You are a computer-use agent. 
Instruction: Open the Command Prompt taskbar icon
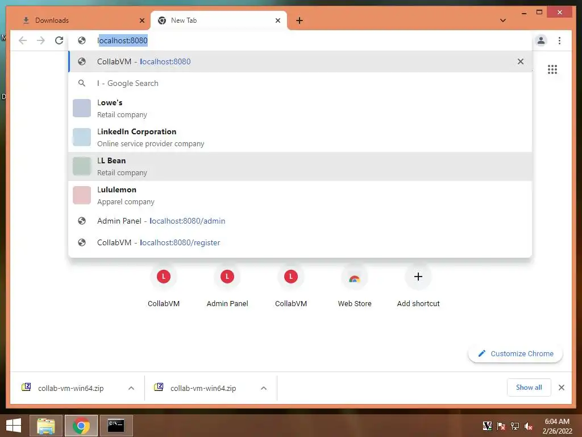coord(116,426)
